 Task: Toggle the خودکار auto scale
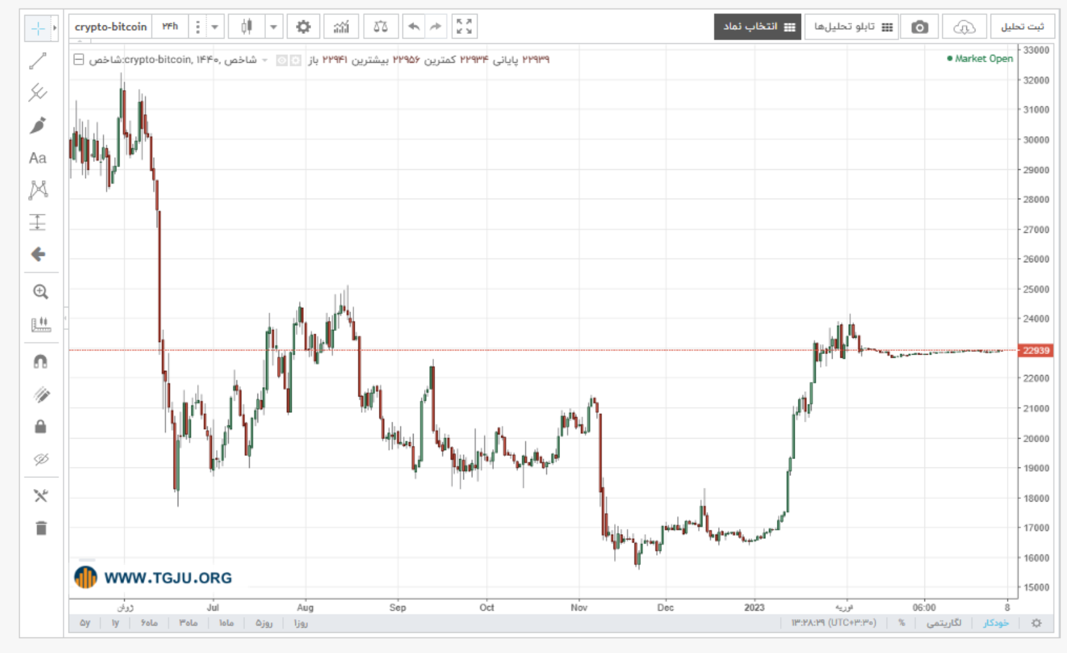coord(996,623)
